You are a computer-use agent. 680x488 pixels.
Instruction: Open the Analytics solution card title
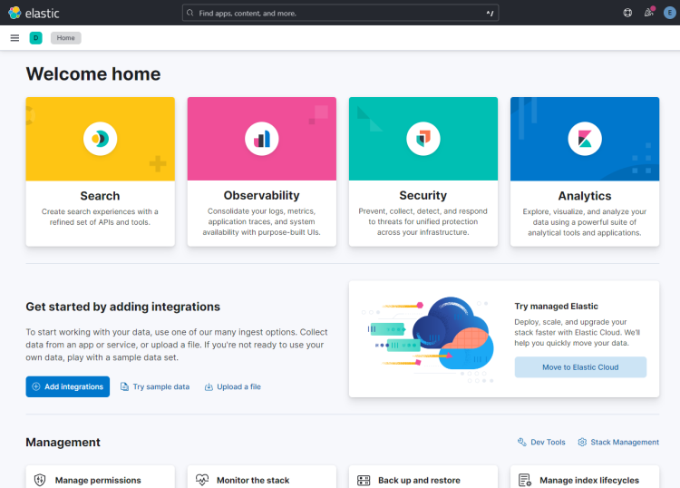pos(585,196)
